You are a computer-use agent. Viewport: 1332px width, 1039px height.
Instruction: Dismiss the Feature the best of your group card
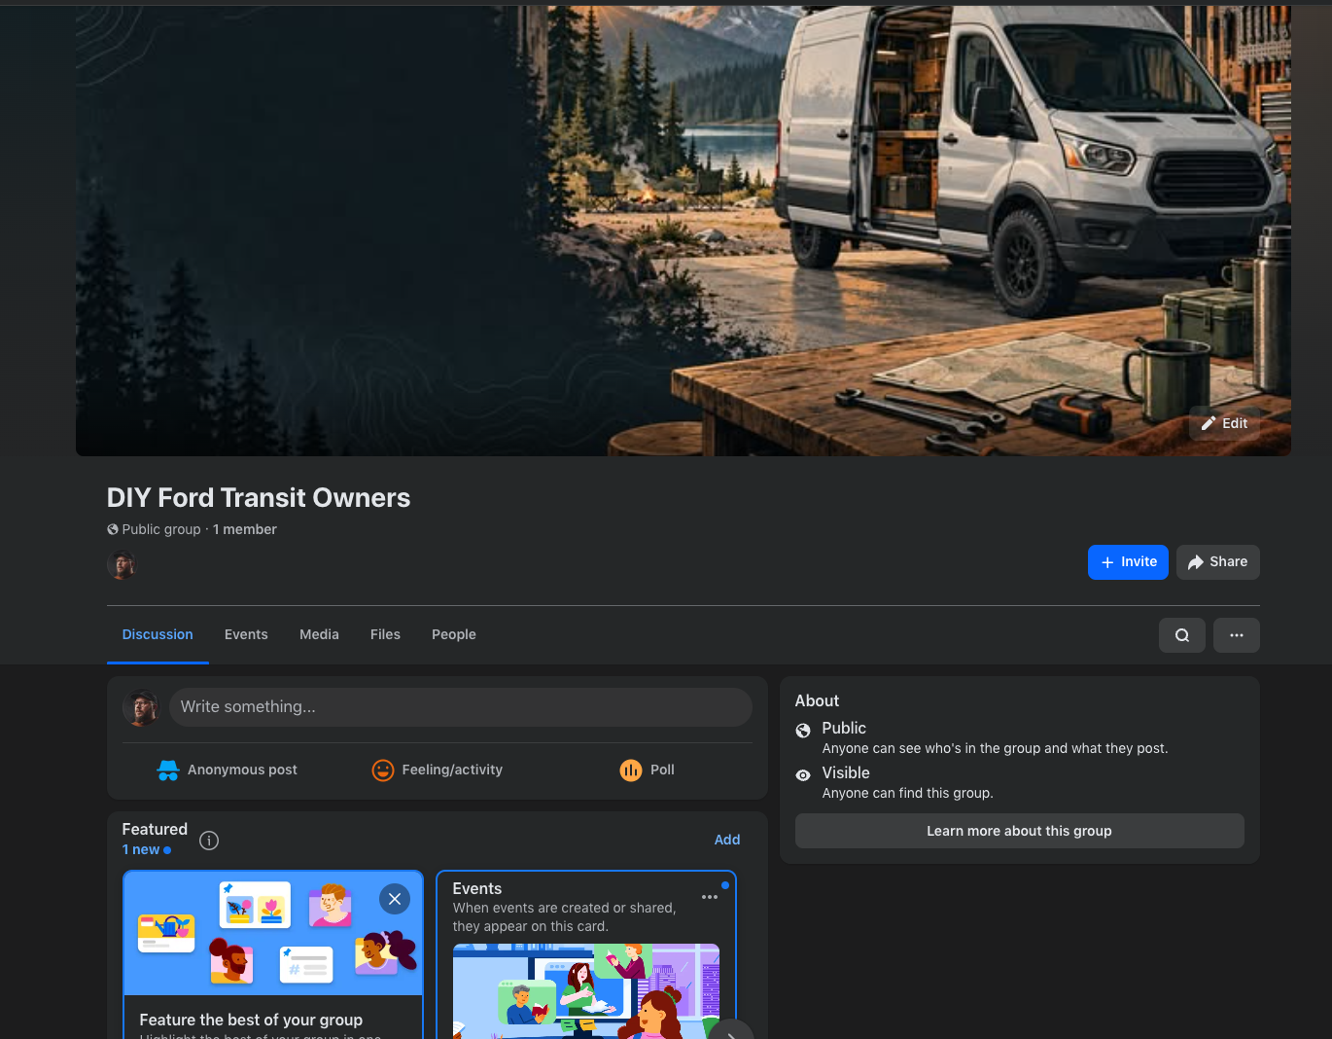pos(395,899)
